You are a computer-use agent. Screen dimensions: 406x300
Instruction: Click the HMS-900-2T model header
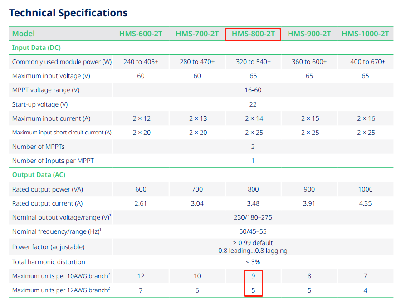click(309, 34)
